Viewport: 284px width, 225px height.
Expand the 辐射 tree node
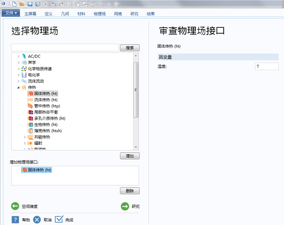pos(25,143)
